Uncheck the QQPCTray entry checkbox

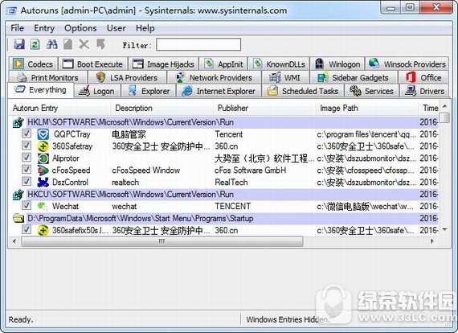pyautogui.click(x=27, y=134)
